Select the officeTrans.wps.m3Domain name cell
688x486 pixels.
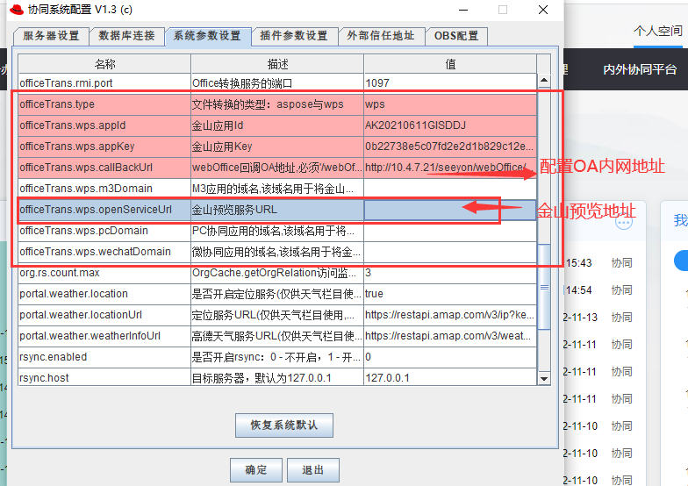coord(104,189)
